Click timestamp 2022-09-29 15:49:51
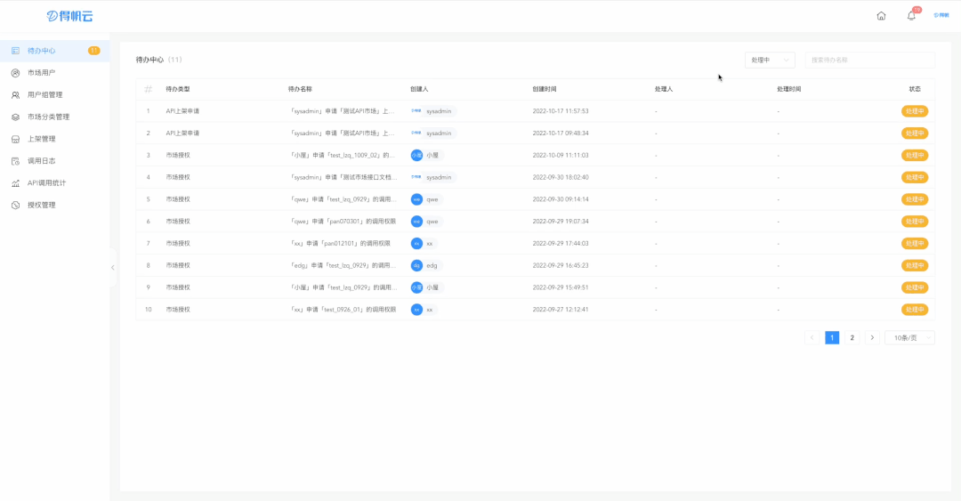 click(561, 287)
